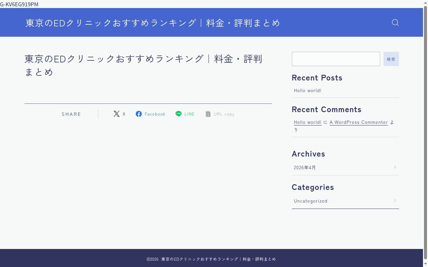Screen dimensions: 428x267
Task: Click the URL copy document icon
Action: (208, 114)
